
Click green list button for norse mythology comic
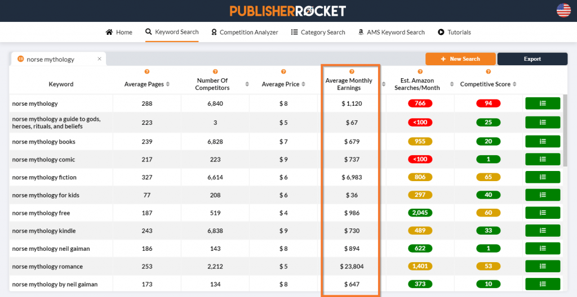(543, 159)
